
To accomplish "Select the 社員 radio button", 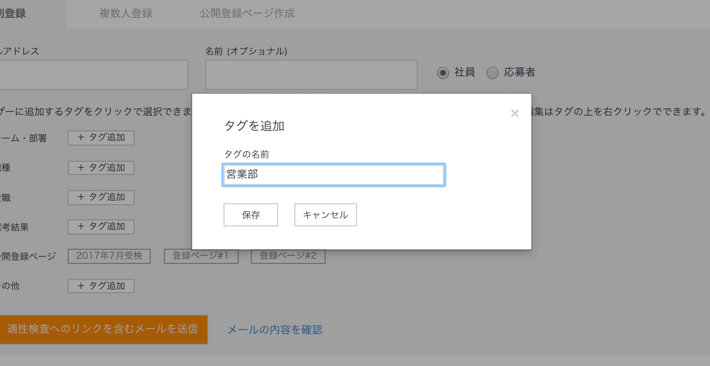I will click(x=442, y=72).
